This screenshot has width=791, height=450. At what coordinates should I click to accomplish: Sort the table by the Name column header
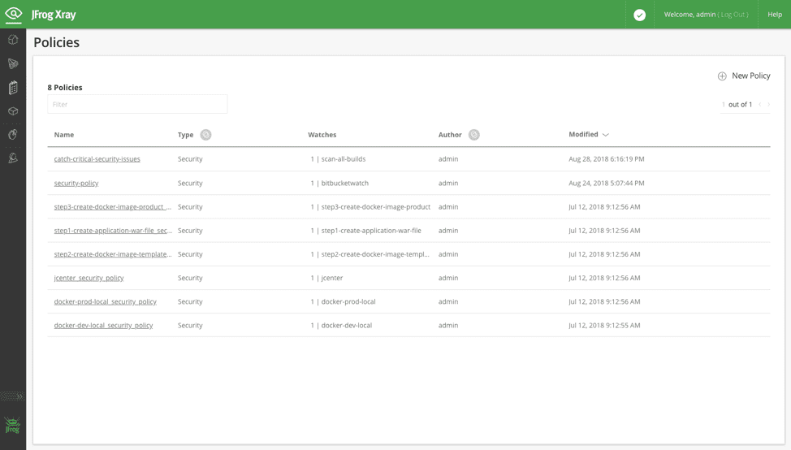click(64, 135)
